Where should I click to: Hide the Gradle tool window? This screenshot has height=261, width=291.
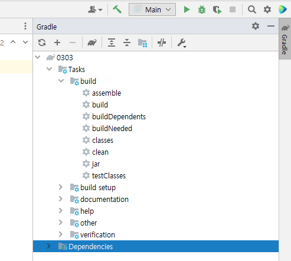(271, 26)
